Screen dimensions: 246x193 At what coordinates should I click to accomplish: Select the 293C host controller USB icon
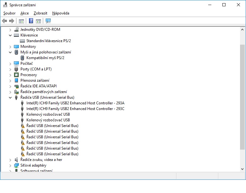22,109
